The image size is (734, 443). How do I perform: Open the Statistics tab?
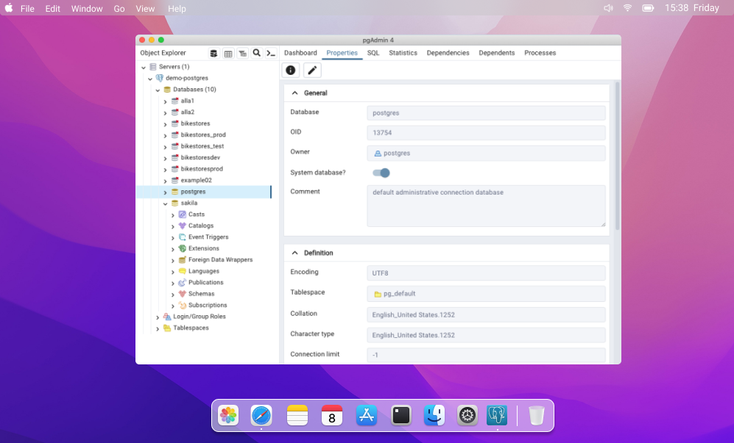pos(403,53)
